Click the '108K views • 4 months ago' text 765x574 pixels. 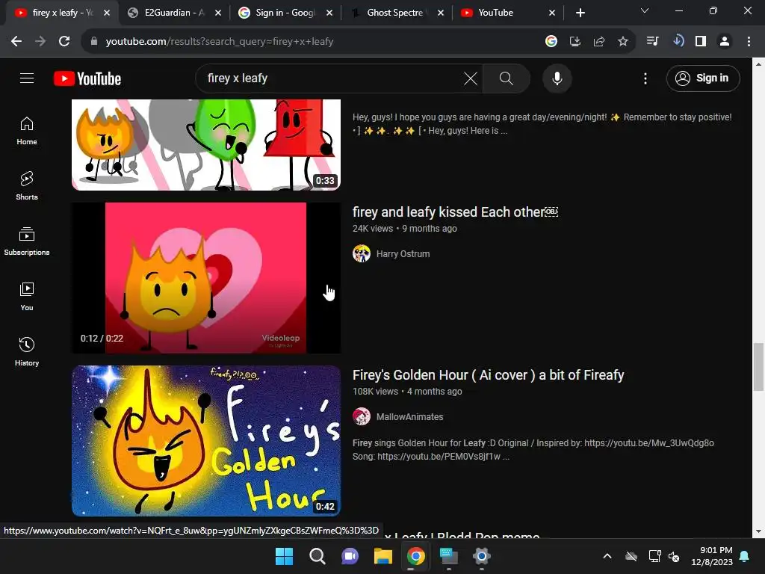coord(407,392)
